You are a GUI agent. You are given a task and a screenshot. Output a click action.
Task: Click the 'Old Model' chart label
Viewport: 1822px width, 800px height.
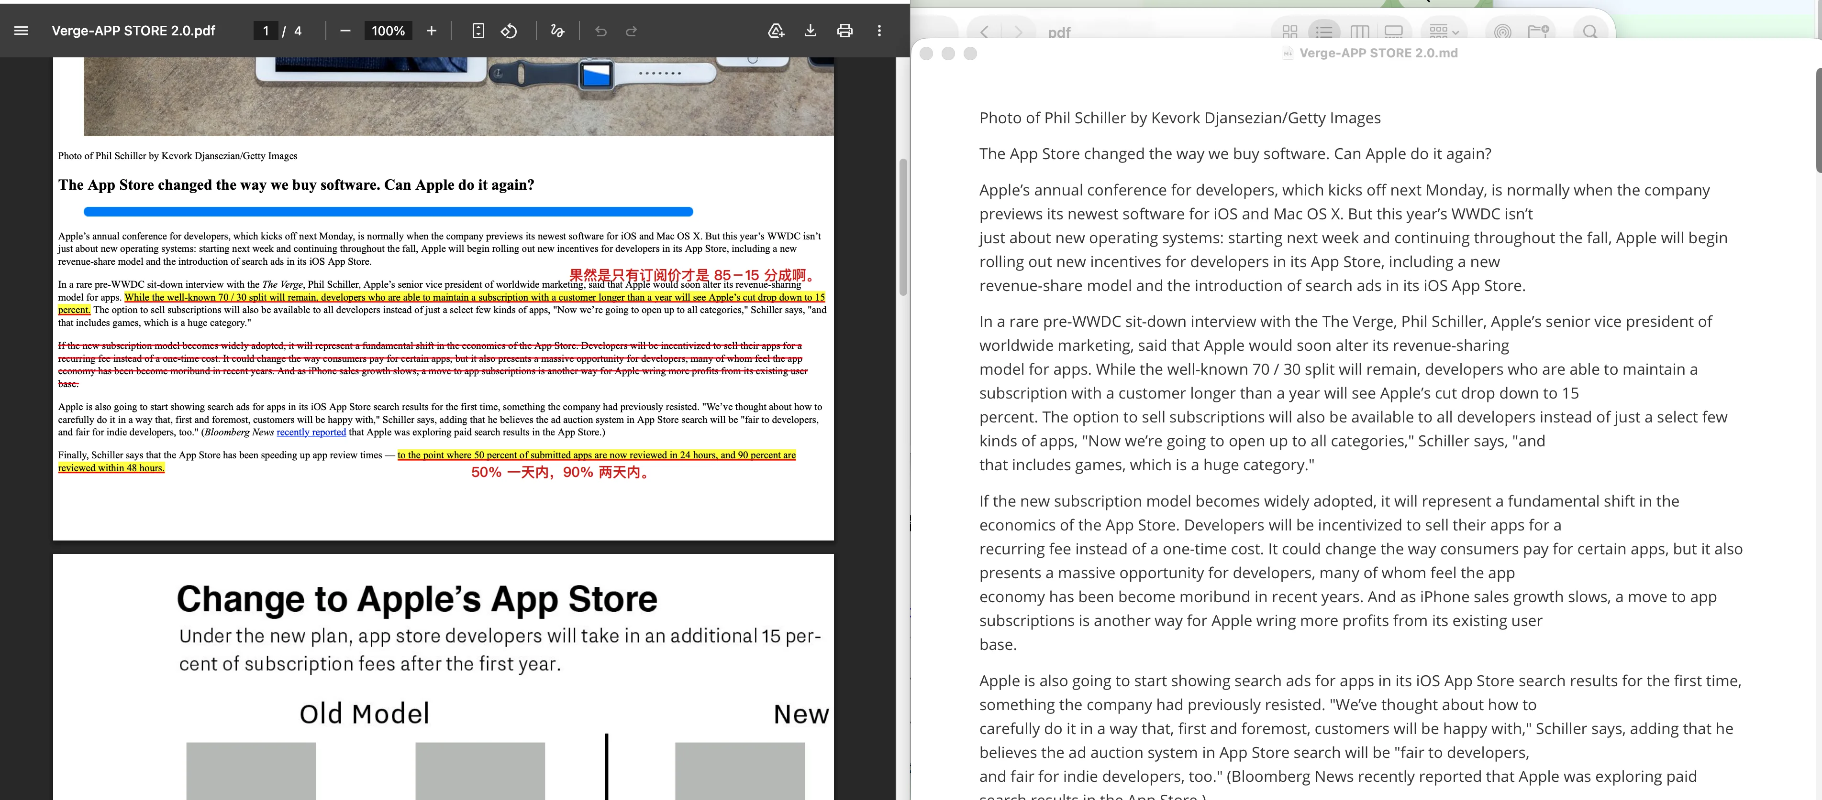[364, 714]
